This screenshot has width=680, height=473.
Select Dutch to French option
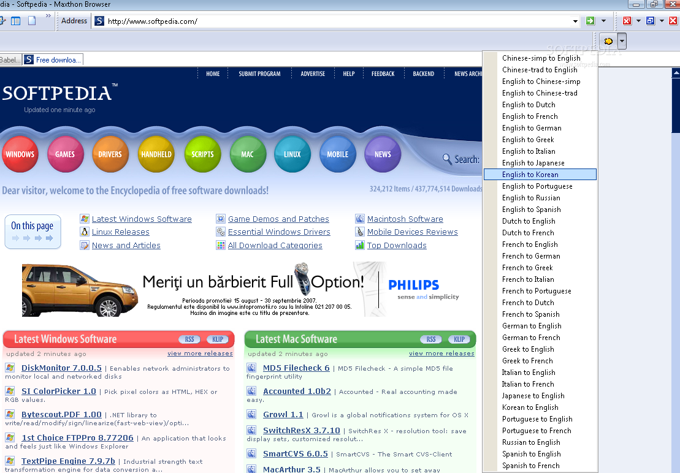[x=540, y=233]
